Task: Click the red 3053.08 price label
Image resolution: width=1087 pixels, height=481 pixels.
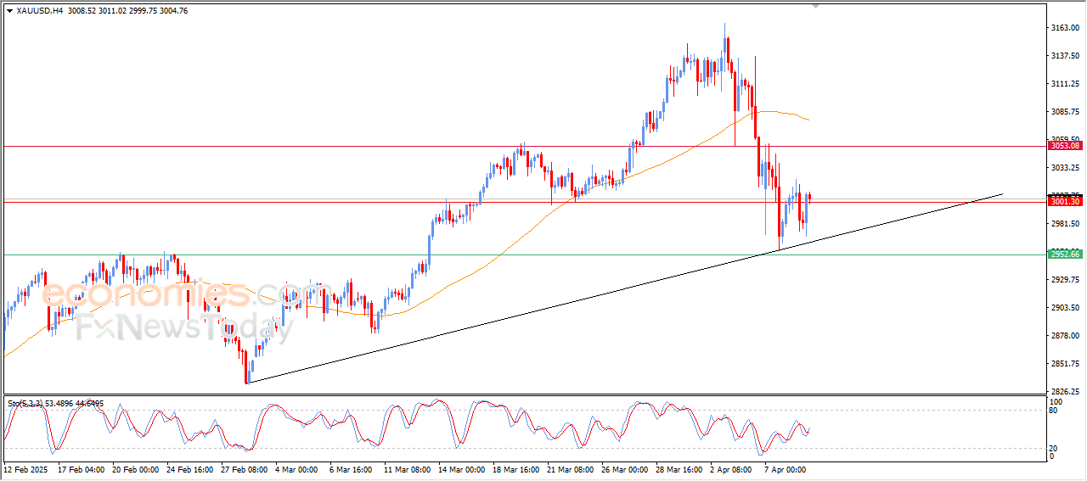Action: (x=1065, y=146)
